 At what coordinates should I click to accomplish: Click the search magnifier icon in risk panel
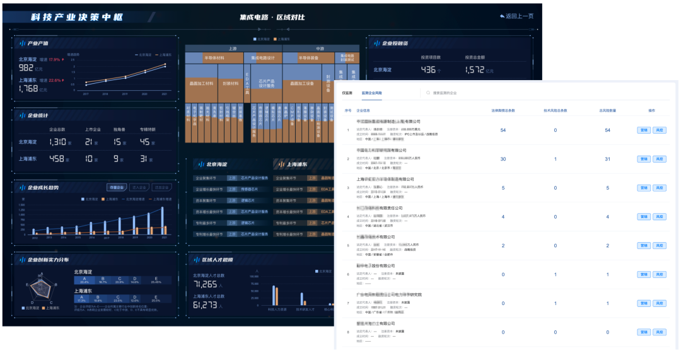[x=428, y=93]
